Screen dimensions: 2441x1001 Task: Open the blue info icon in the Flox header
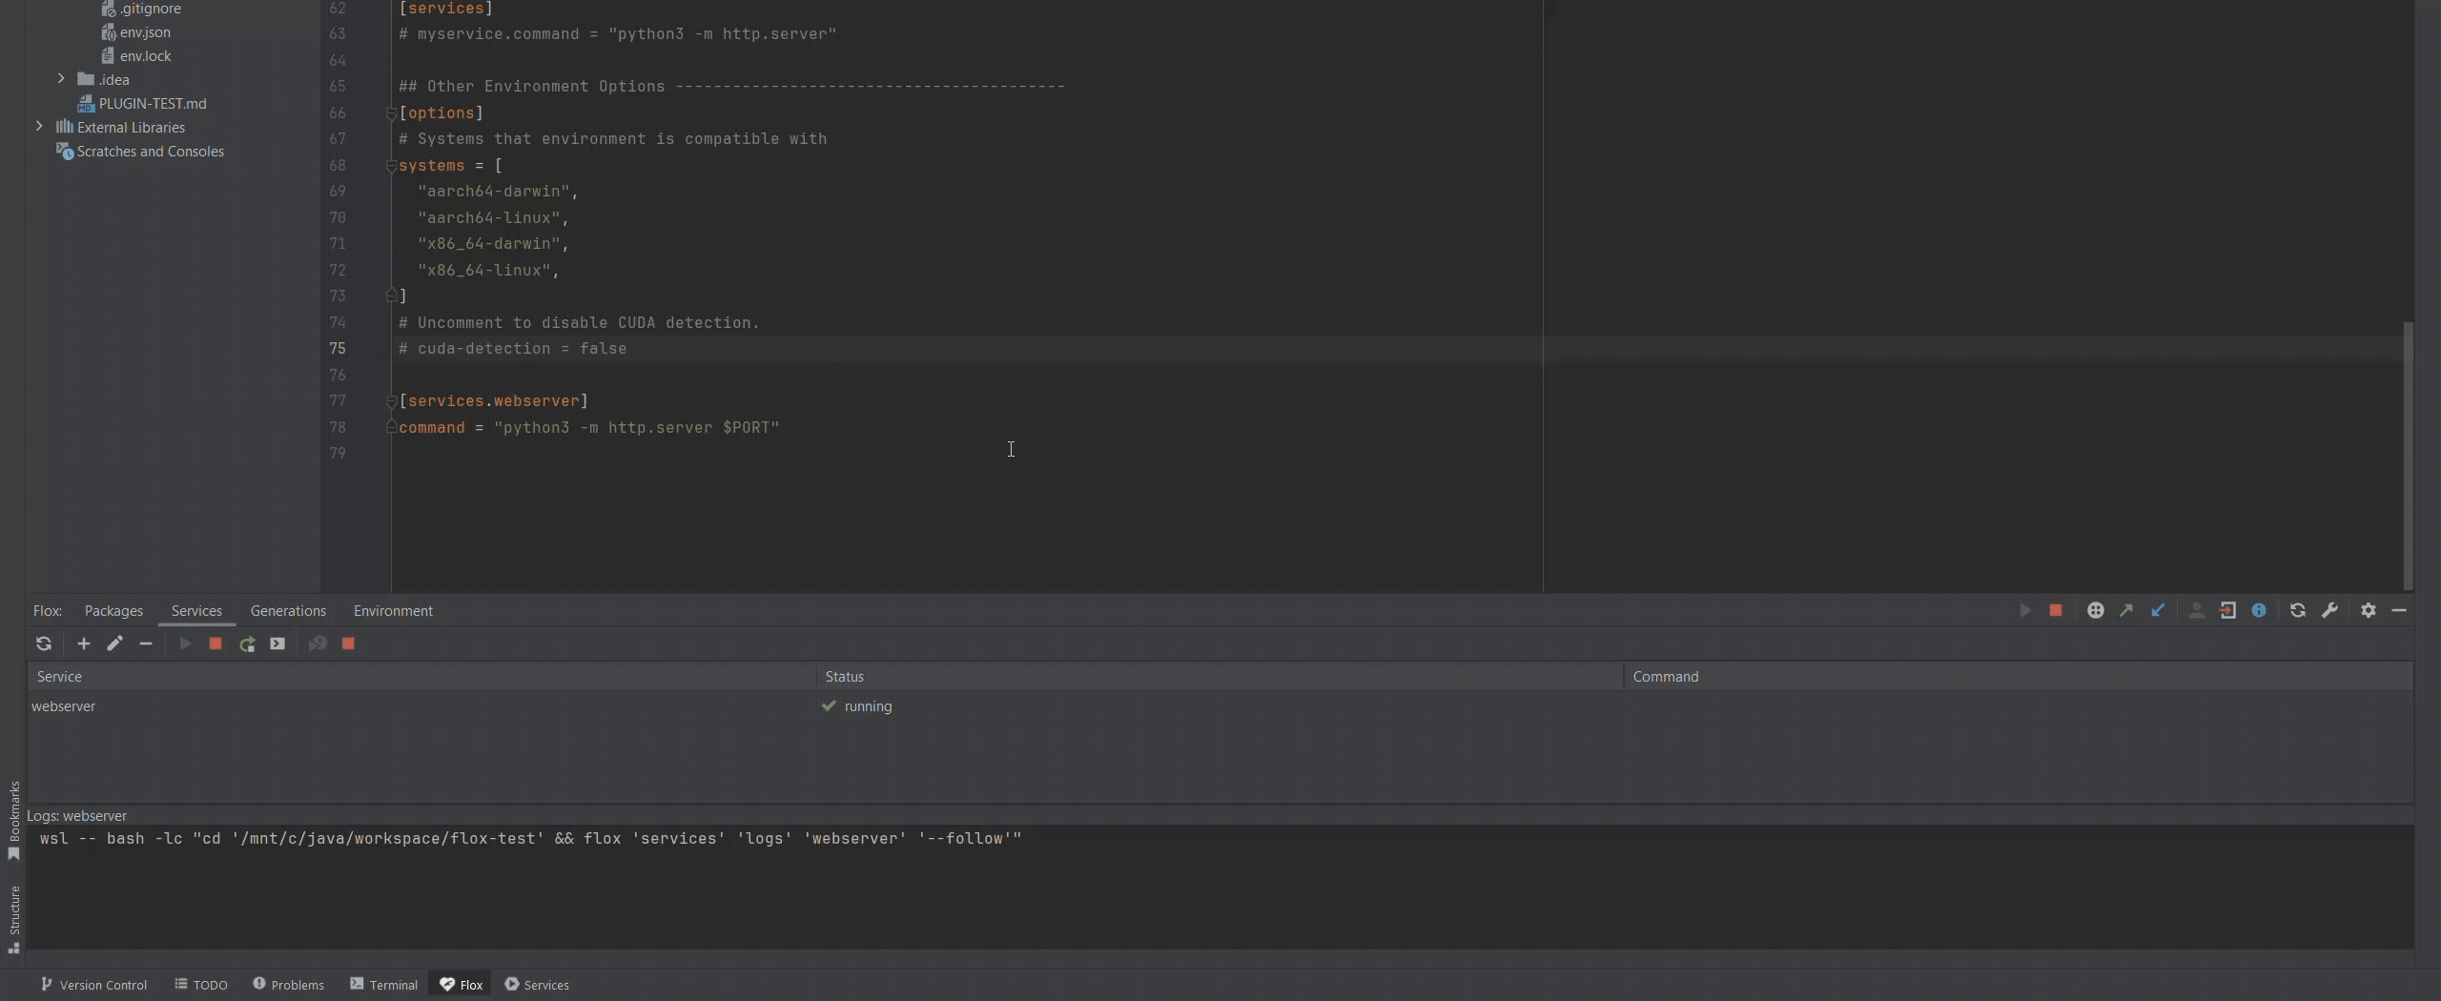(2259, 610)
